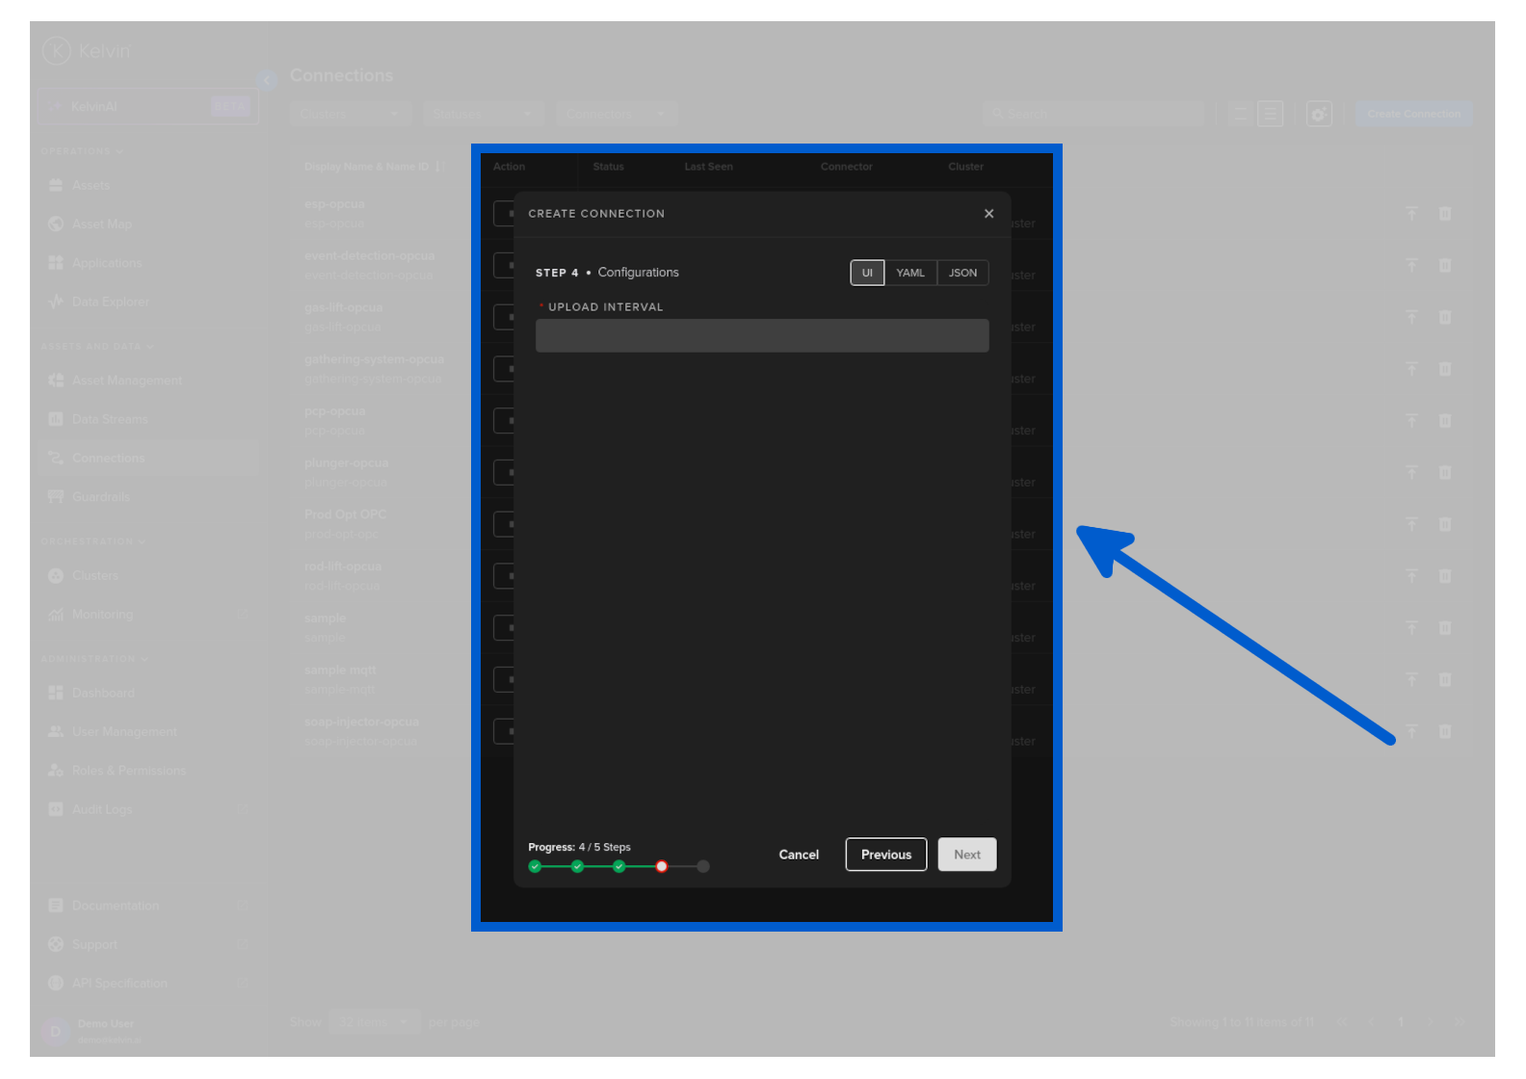Close the Create Connection dialog
Screen dimensions: 1526x1079
point(988,214)
